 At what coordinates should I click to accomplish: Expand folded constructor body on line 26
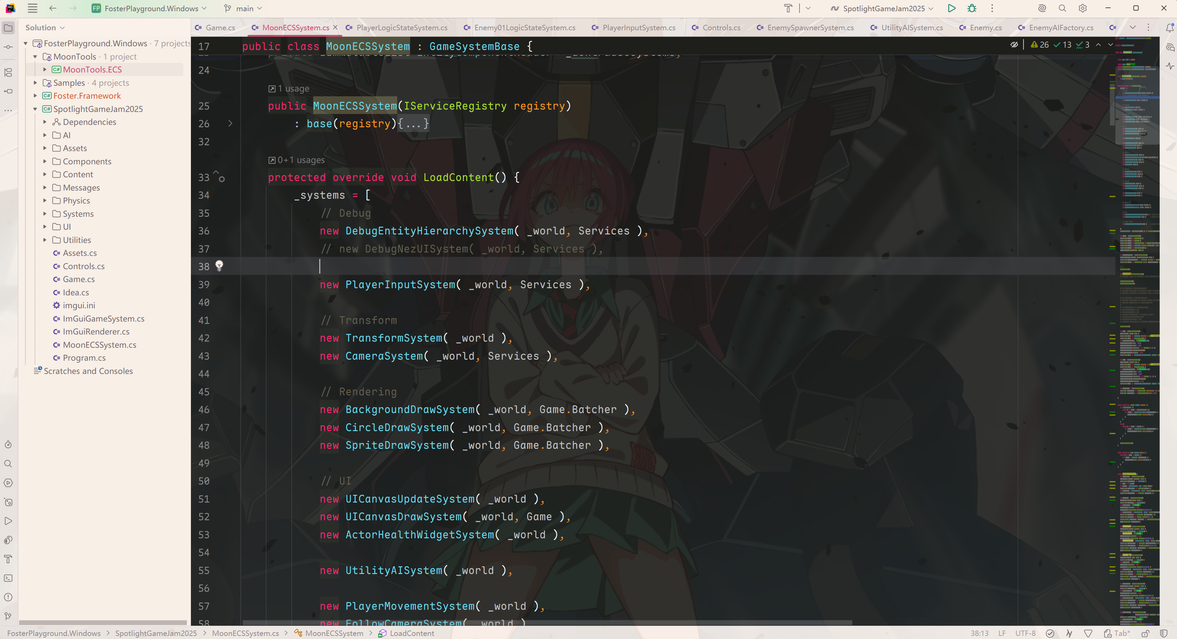tap(230, 123)
